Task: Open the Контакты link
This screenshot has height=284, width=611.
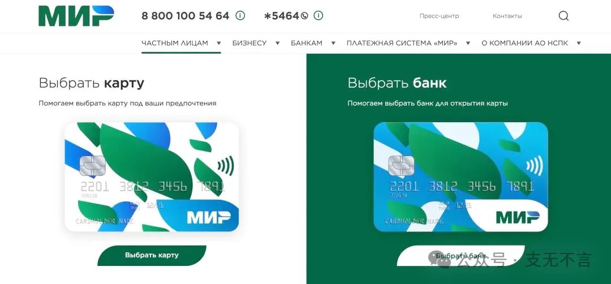Action: click(x=507, y=16)
